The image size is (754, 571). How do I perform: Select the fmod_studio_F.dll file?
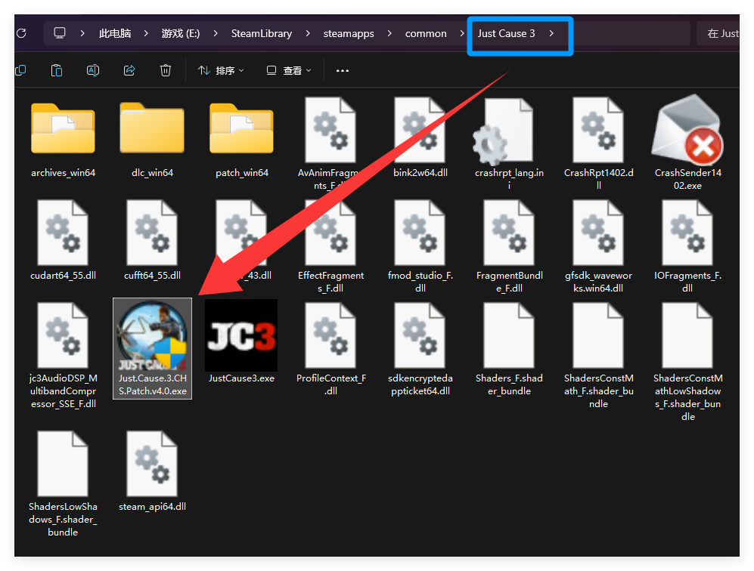point(420,247)
